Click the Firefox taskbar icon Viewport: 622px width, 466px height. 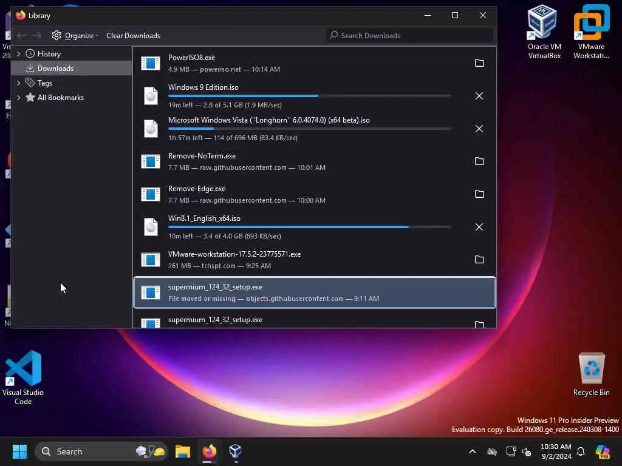click(x=210, y=451)
